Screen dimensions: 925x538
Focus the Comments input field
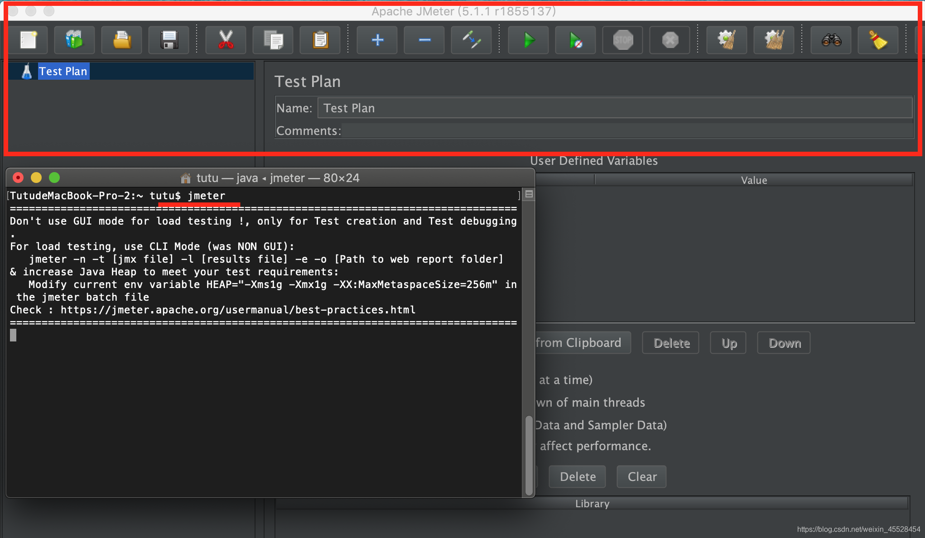627,131
